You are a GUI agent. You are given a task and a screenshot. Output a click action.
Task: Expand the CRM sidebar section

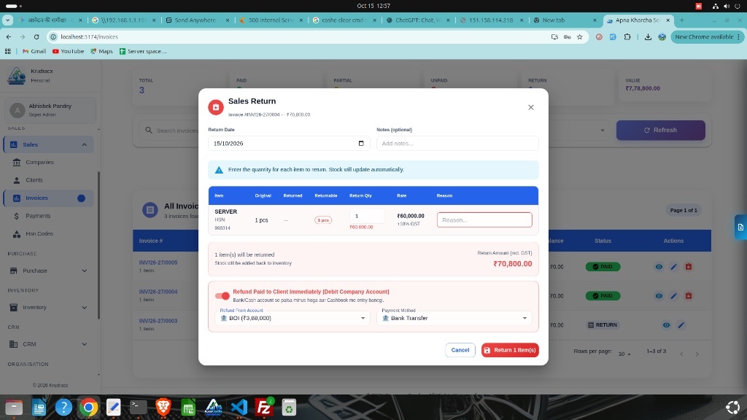pos(85,344)
